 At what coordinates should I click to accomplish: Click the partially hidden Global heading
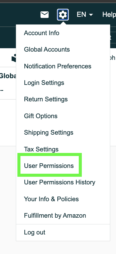8,76
